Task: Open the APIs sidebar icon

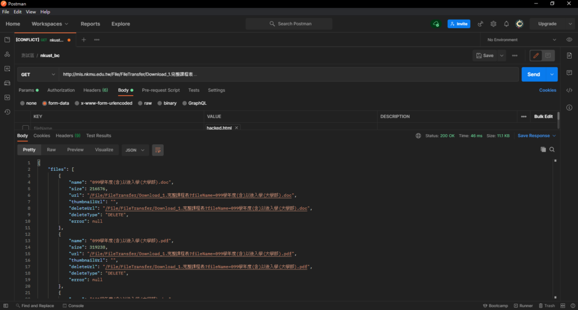Action: pos(7,54)
